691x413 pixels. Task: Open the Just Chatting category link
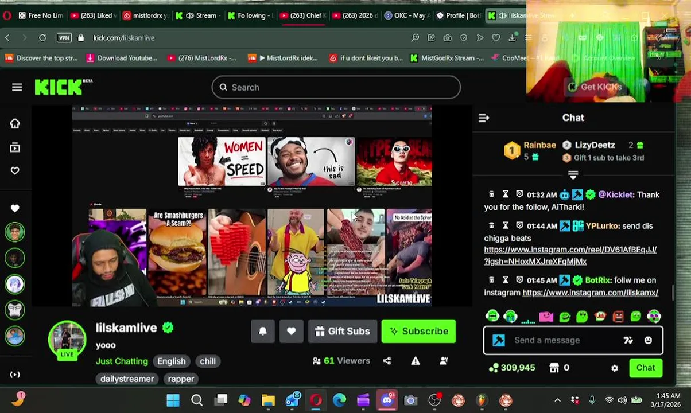(122, 361)
